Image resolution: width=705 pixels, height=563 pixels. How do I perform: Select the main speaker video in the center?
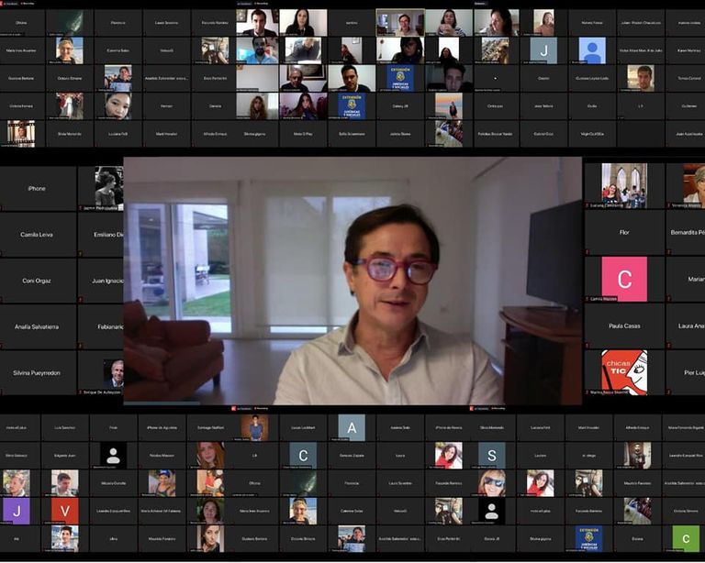tap(352, 281)
